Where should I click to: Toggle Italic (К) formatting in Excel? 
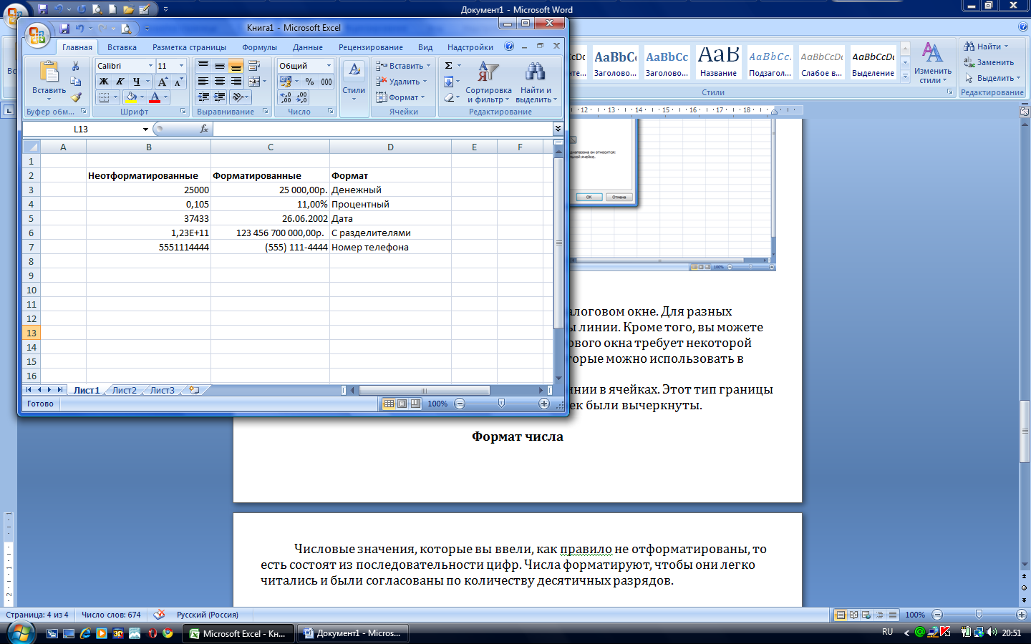[x=120, y=82]
